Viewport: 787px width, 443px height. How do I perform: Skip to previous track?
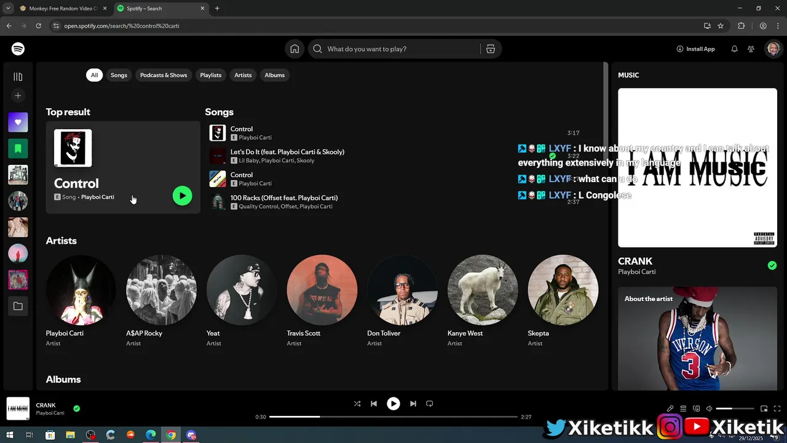374,404
